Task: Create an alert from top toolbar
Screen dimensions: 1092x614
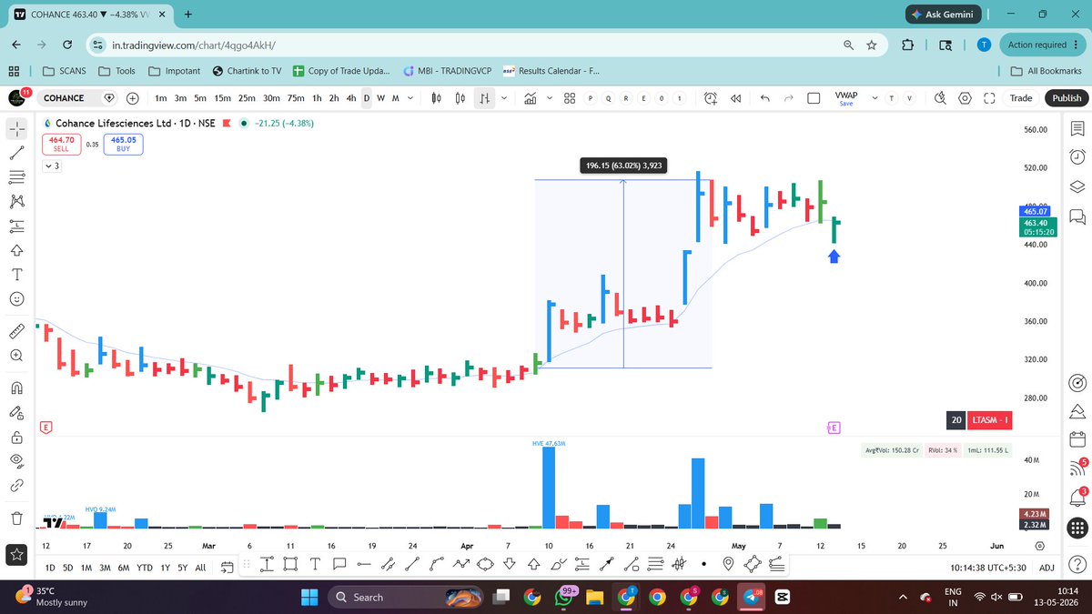Action: pyautogui.click(x=711, y=98)
